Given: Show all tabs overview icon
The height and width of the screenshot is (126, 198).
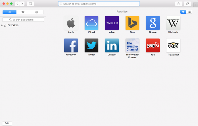Looking at the screenshot, I should tap(187, 4).
